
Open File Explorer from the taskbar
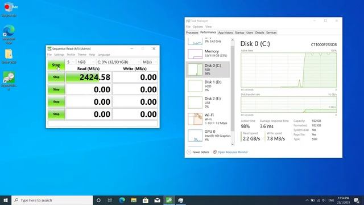134,200
